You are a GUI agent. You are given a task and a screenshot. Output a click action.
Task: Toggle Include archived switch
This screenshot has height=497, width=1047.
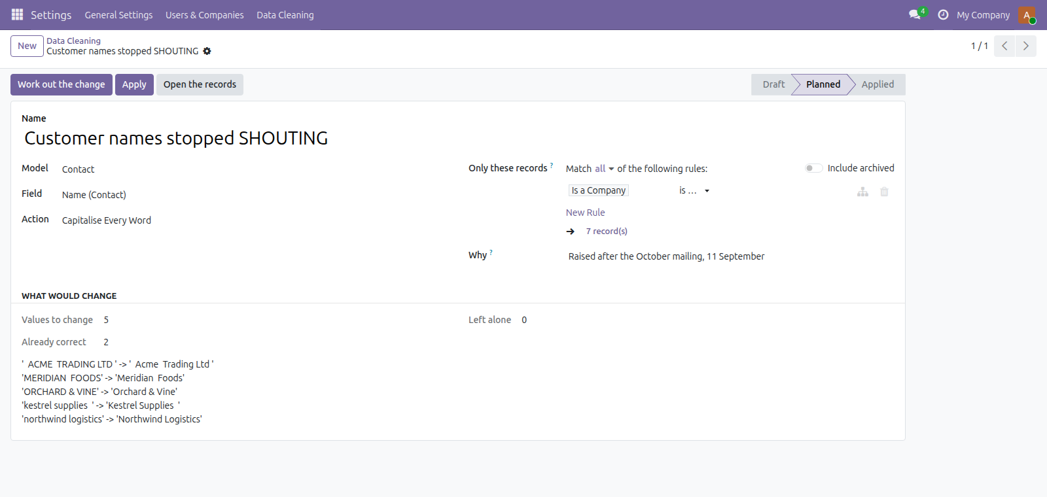(813, 168)
